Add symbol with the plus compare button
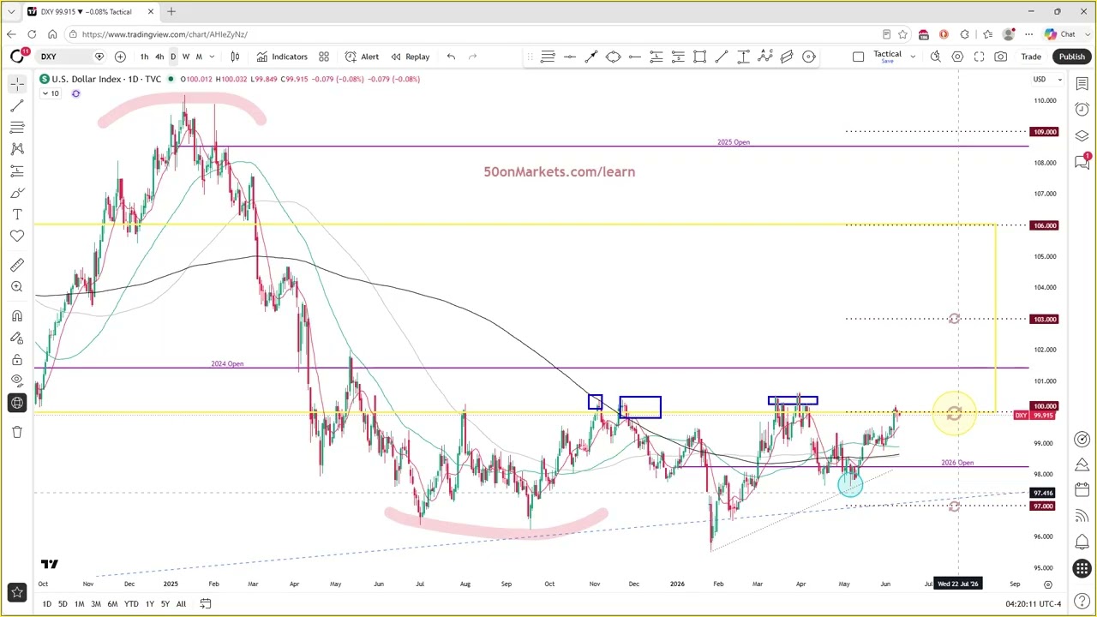This screenshot has height=617, width=1097. pos(120,57)
